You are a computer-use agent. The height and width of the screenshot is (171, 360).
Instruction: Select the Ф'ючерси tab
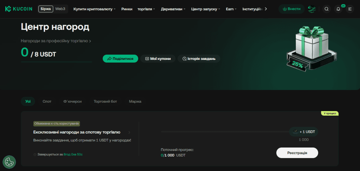tap(72, 101)
